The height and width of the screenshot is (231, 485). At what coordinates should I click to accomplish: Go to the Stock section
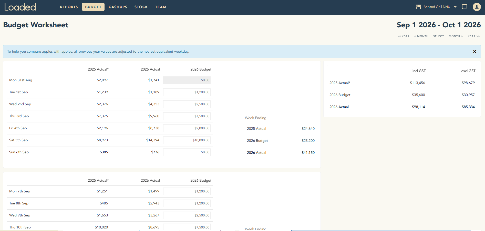[141, 7]
